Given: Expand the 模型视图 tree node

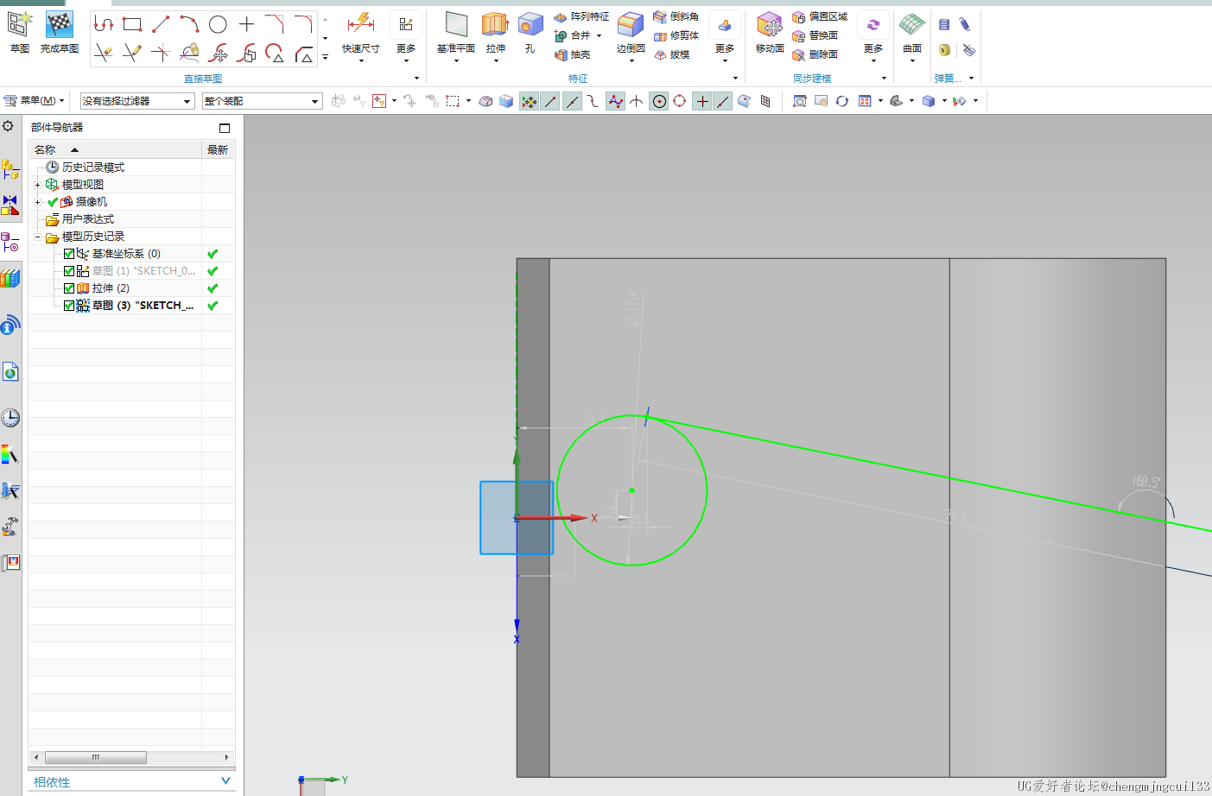Looking at the screenshot, I should pyautogui.click(x=37, y=185).
